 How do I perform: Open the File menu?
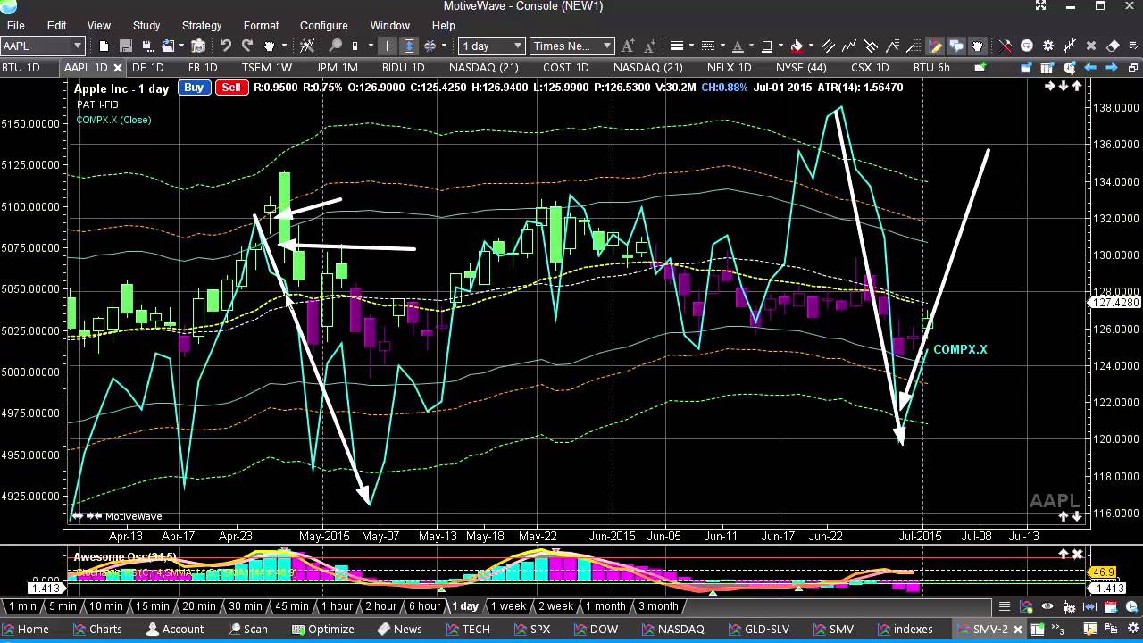tap(15, 26)
